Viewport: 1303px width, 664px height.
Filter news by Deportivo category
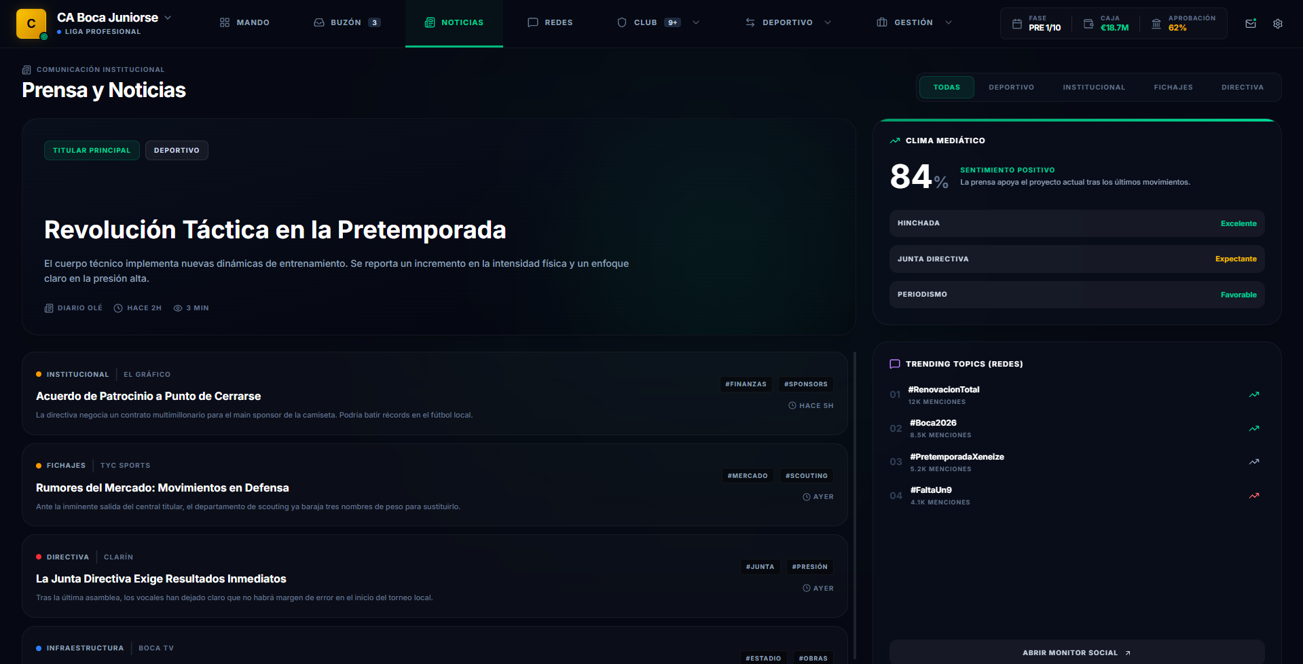click(x=1012, y=88)
